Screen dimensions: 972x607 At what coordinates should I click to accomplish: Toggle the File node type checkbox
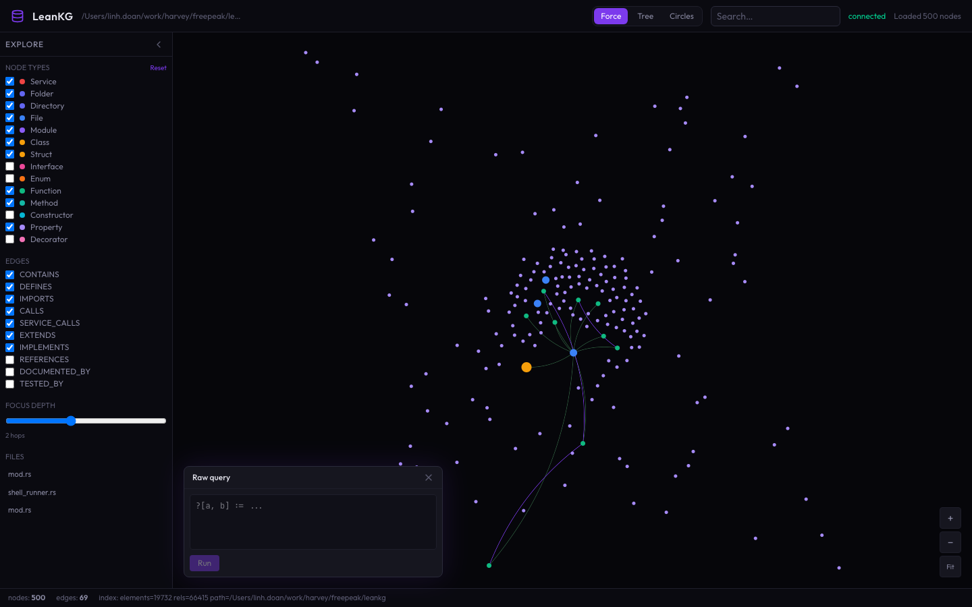10,118
